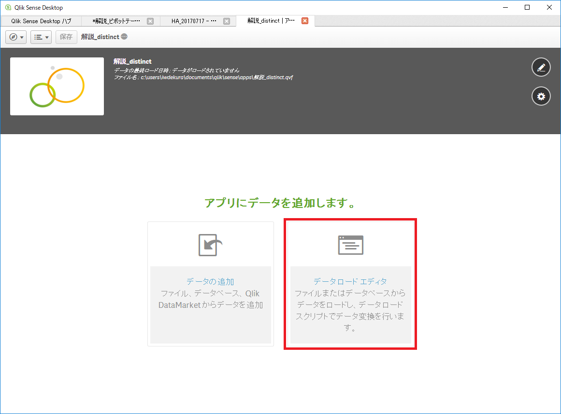Minimize the Qlik Sense Desktop window
561x414 pixels.
(505, 8)
